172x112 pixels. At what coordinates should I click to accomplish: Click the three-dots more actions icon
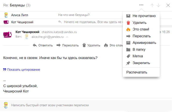tap(141, 5)
